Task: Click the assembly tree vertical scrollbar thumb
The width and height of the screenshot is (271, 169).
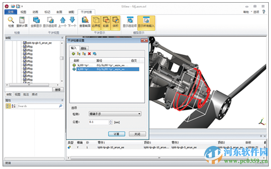Action: [x=62, y=58]
